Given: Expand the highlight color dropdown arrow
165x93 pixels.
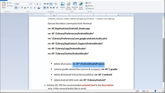Looking at the screenshot, I should [x=37, y=7].
